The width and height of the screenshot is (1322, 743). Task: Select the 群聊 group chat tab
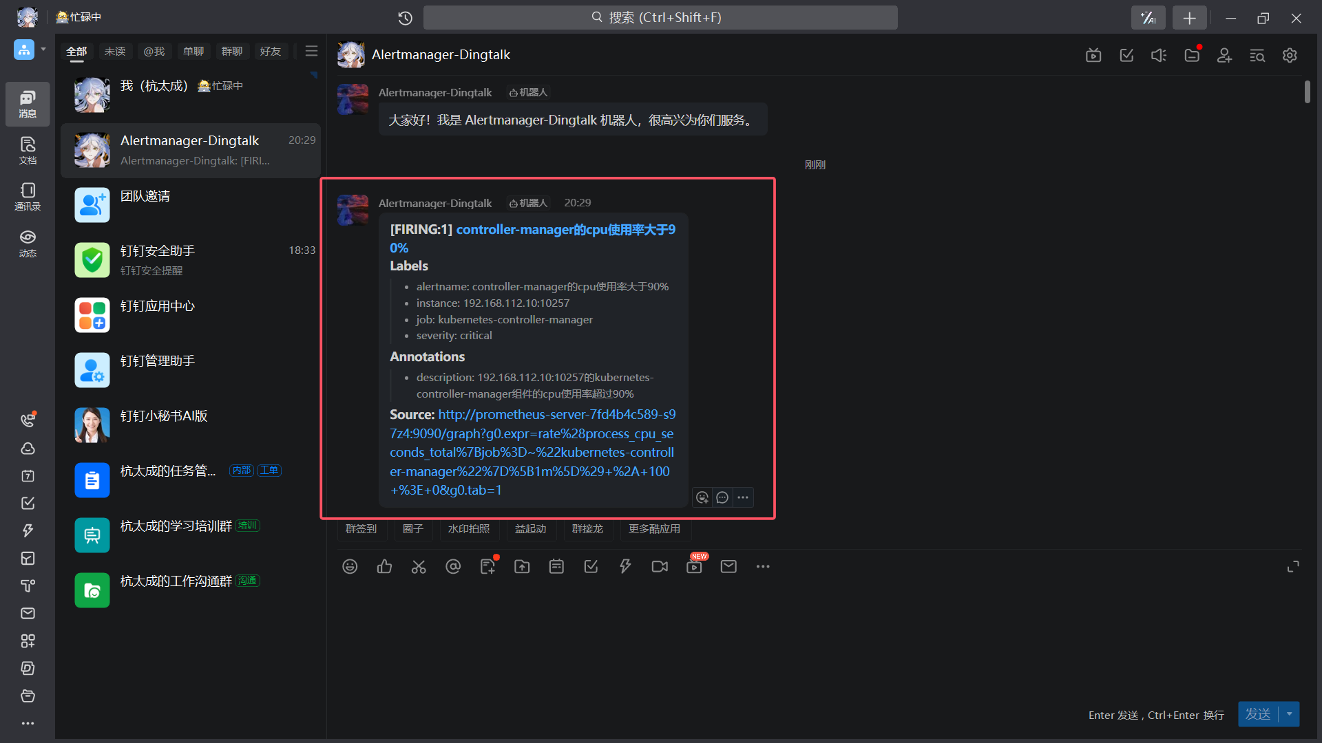pyautogui.click(x=231, y=51)
